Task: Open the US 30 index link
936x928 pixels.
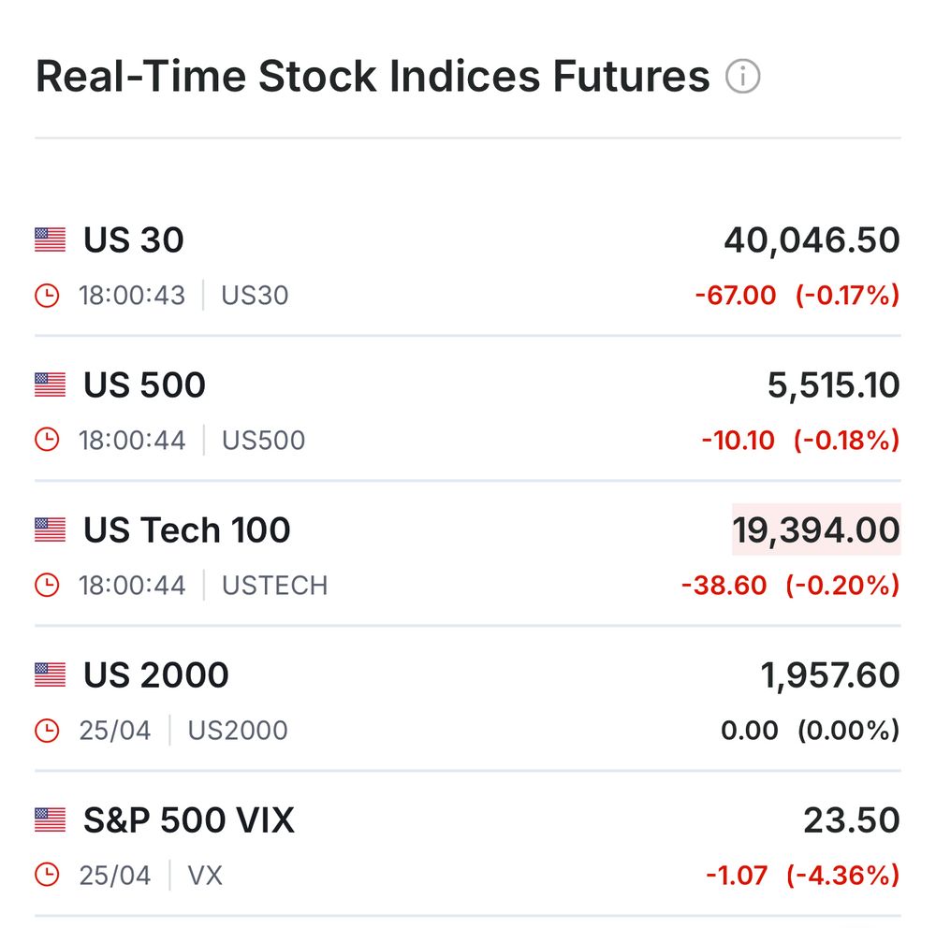Action: [134, 239]
